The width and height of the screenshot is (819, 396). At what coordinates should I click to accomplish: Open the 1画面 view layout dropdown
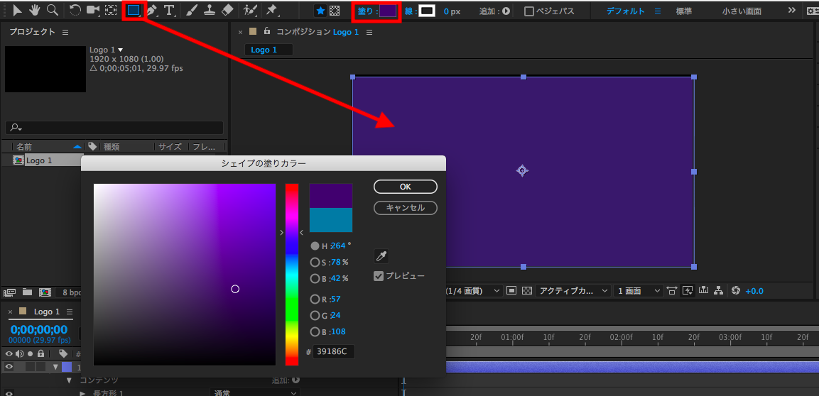pos(639,290)
